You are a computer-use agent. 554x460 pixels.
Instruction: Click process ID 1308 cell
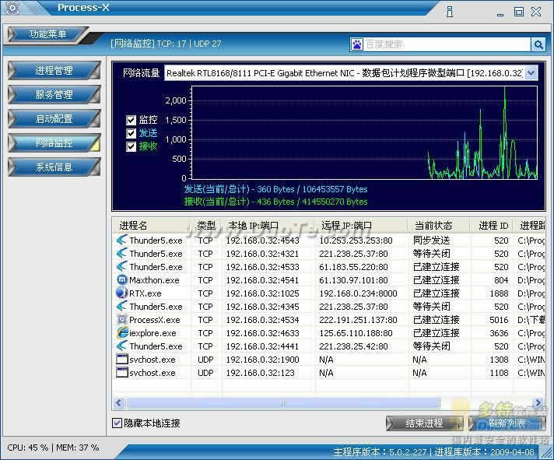tap(499, 360)
